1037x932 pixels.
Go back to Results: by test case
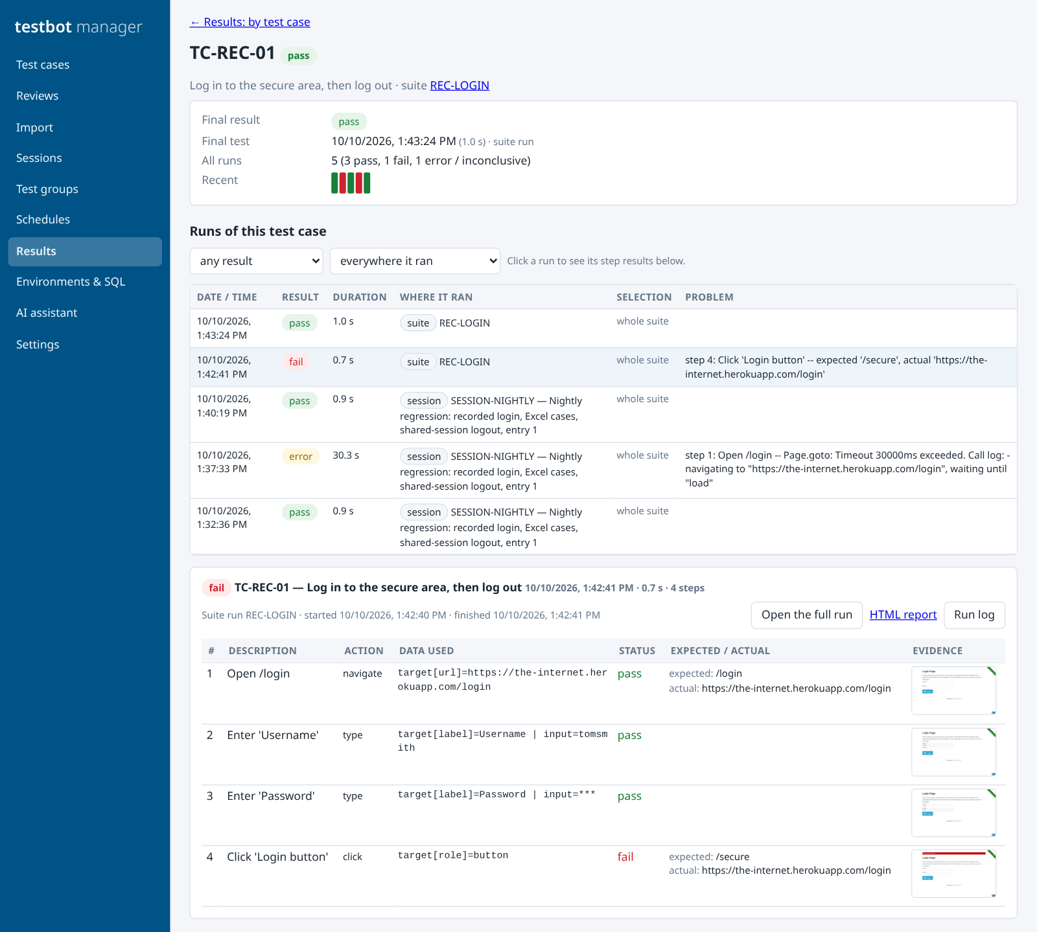[x=250, y=22]
